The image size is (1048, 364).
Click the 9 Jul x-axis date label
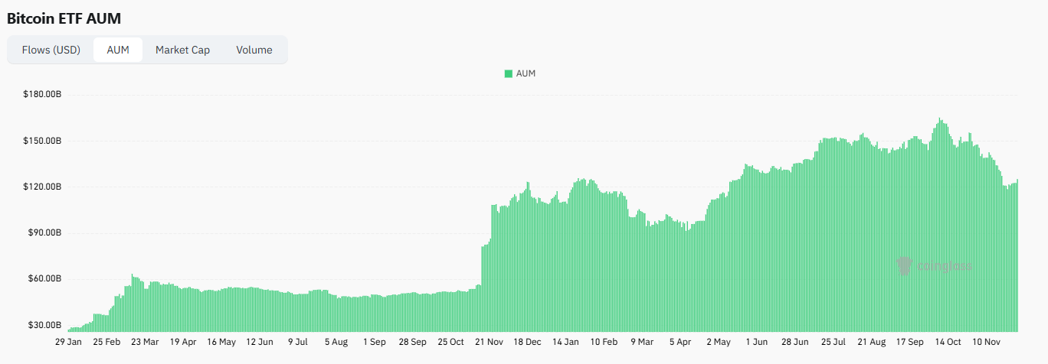point(298,342)
